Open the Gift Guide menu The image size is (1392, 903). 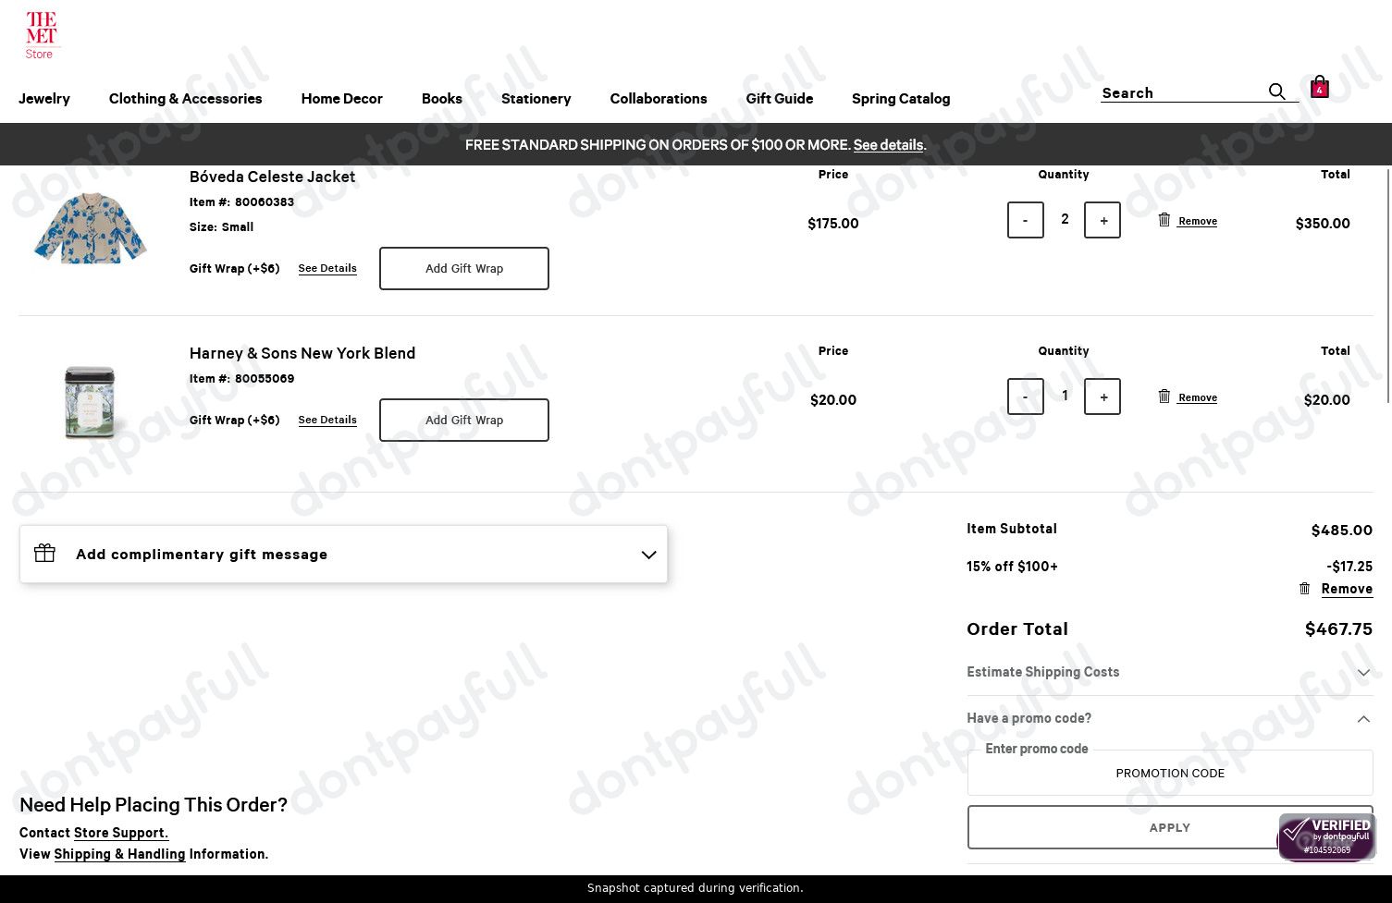[x=779, y=99]
